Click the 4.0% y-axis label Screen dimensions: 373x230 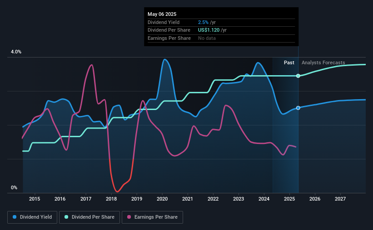(16, 52)
